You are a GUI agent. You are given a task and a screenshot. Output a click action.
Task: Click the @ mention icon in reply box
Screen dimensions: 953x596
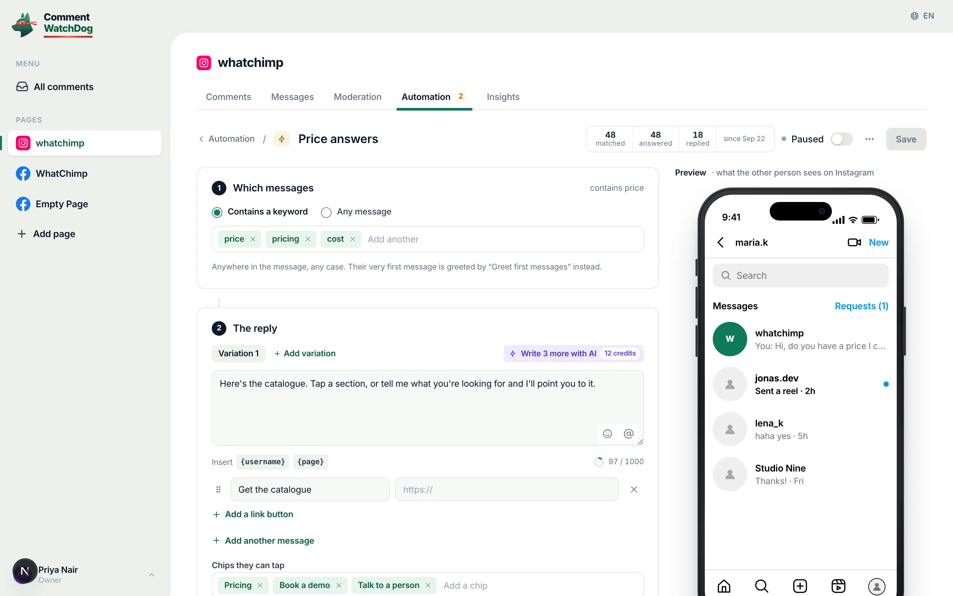[628, 434]
